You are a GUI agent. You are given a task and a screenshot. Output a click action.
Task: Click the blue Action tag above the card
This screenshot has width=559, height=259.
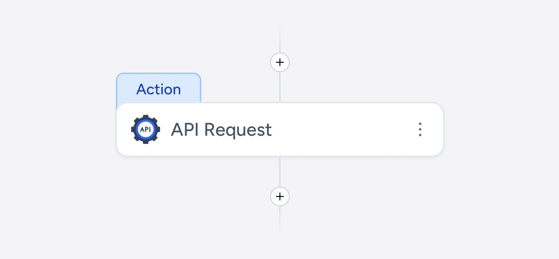158,89
